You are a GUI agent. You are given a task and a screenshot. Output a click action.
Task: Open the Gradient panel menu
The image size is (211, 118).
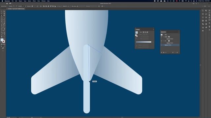tap(153, 29)
